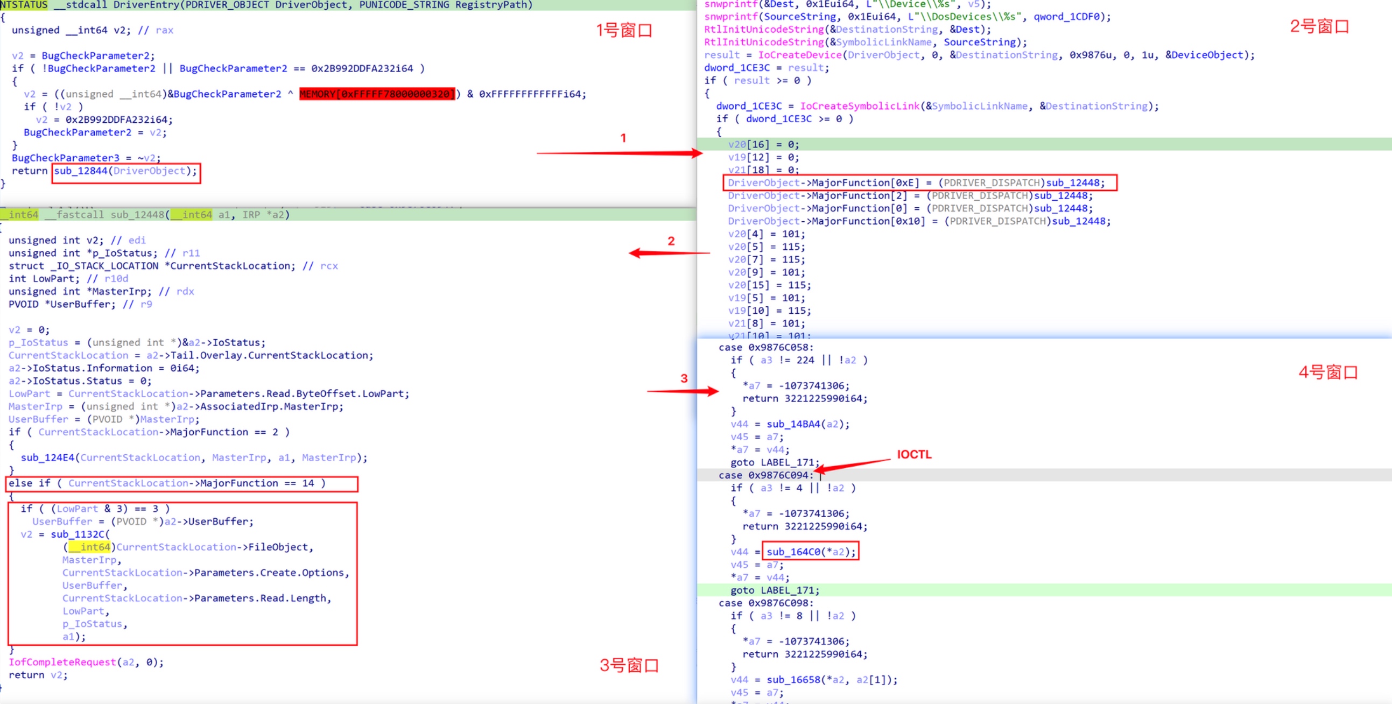Click the red highlighted MEMORY[0xFFFFF78000000320] expression
This screenshot has width=1392, height=704.
(x=377, y=94)
